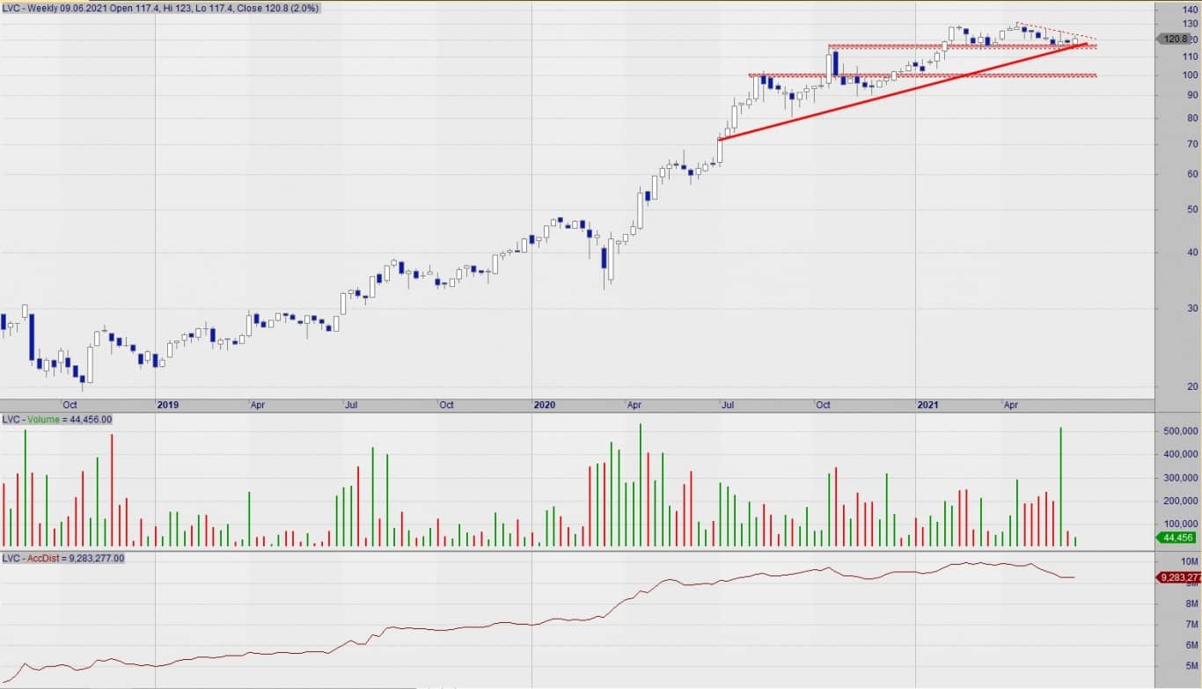The width and height of the screenshot is (1202, 689).
Task: Click the large blue candle of March 2020
Action: coord(605,257)
